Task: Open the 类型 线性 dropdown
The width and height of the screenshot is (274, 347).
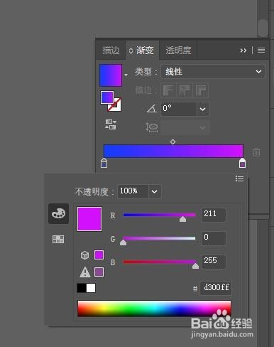Action: (213, 71)
